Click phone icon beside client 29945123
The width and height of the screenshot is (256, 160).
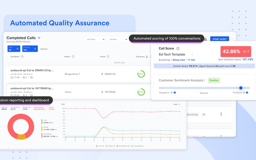tap(102, 74)
